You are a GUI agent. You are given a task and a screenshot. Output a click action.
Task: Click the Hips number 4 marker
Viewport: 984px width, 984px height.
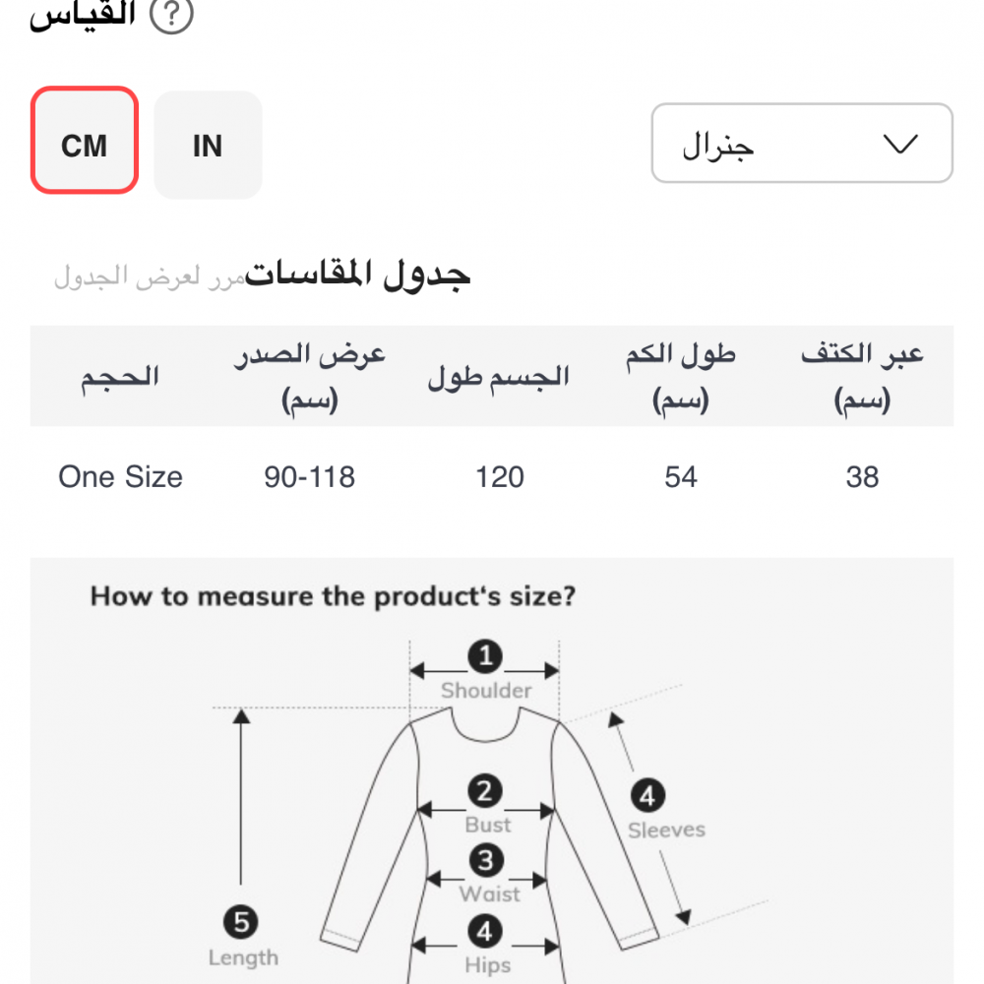pyautogui.click(x=485, y=930)
